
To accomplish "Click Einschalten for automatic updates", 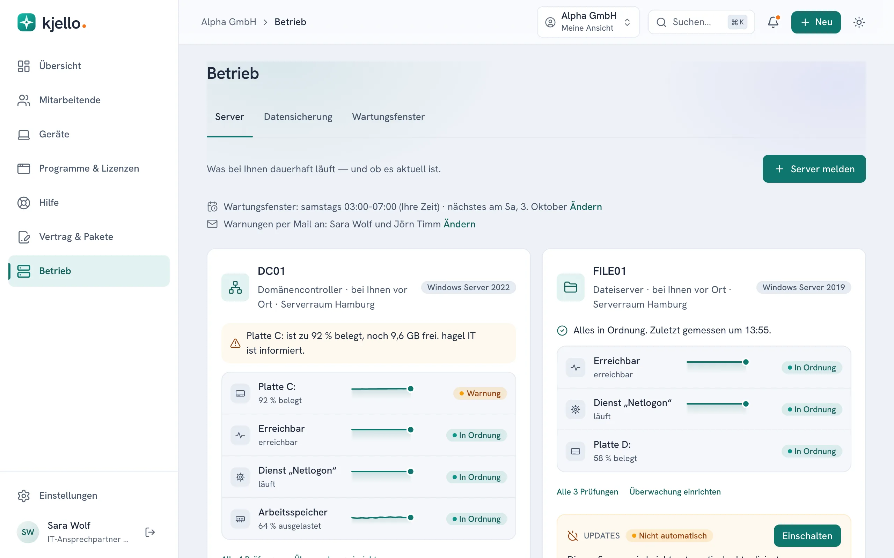I will pos(807,535).
